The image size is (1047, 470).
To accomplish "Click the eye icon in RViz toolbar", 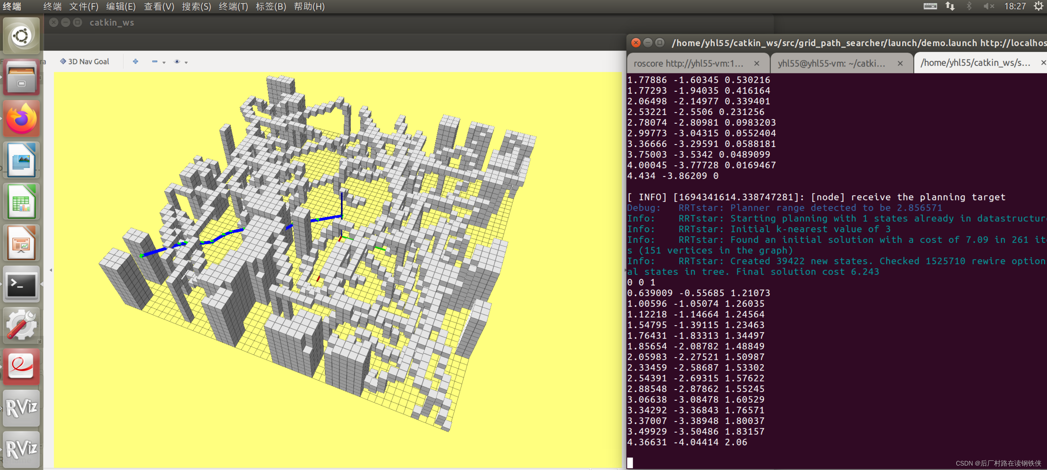I will click(177, 61).
